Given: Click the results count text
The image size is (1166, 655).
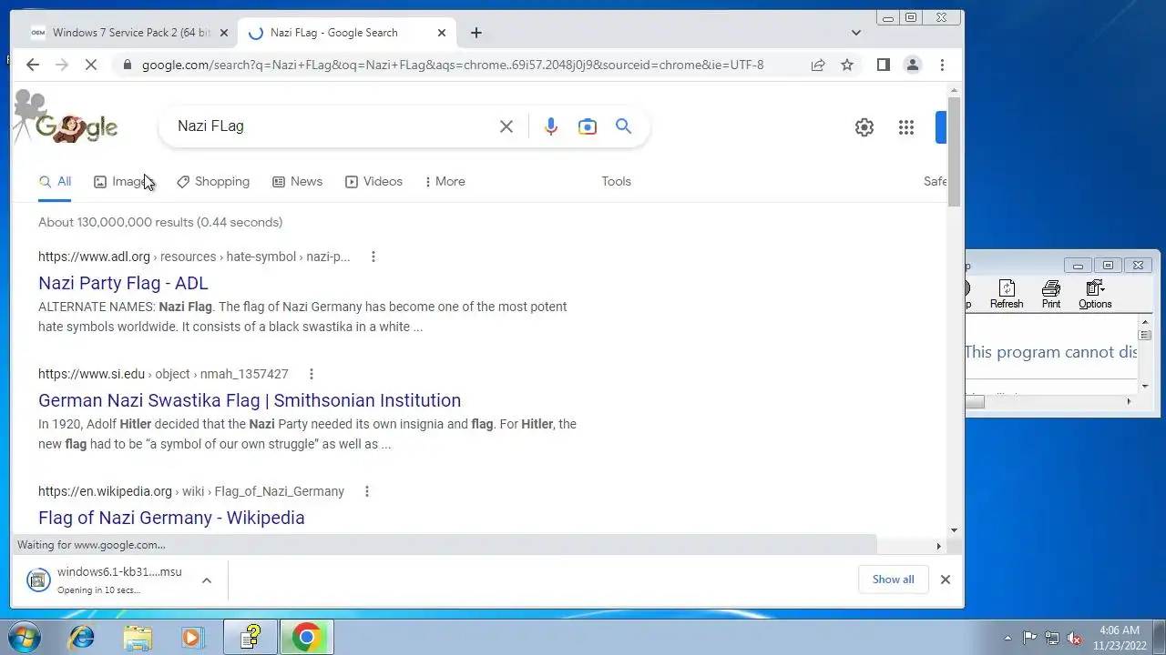Looking at the screenshot, I should [x=160, y=222].
